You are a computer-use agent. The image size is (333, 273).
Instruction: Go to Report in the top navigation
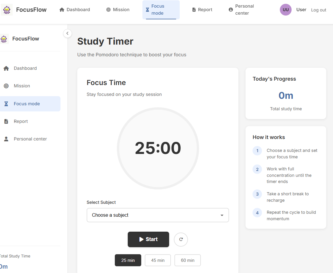[202, 10]
